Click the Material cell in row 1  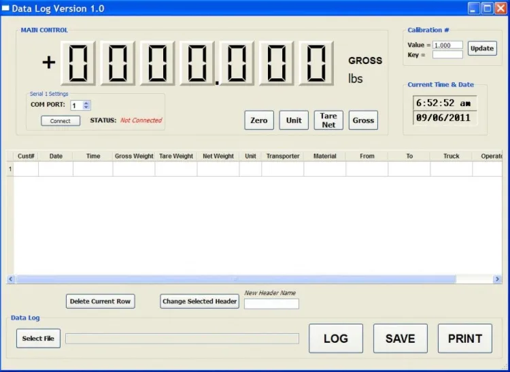click(x=325, y=169)
